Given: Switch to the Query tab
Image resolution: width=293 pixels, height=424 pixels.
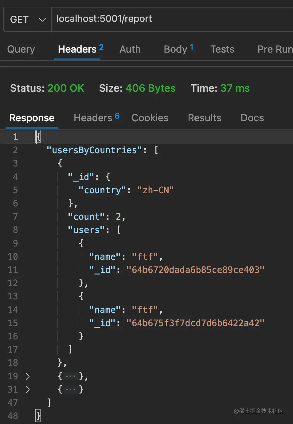Looking at the screenshot, I should (x=21, y=49).
